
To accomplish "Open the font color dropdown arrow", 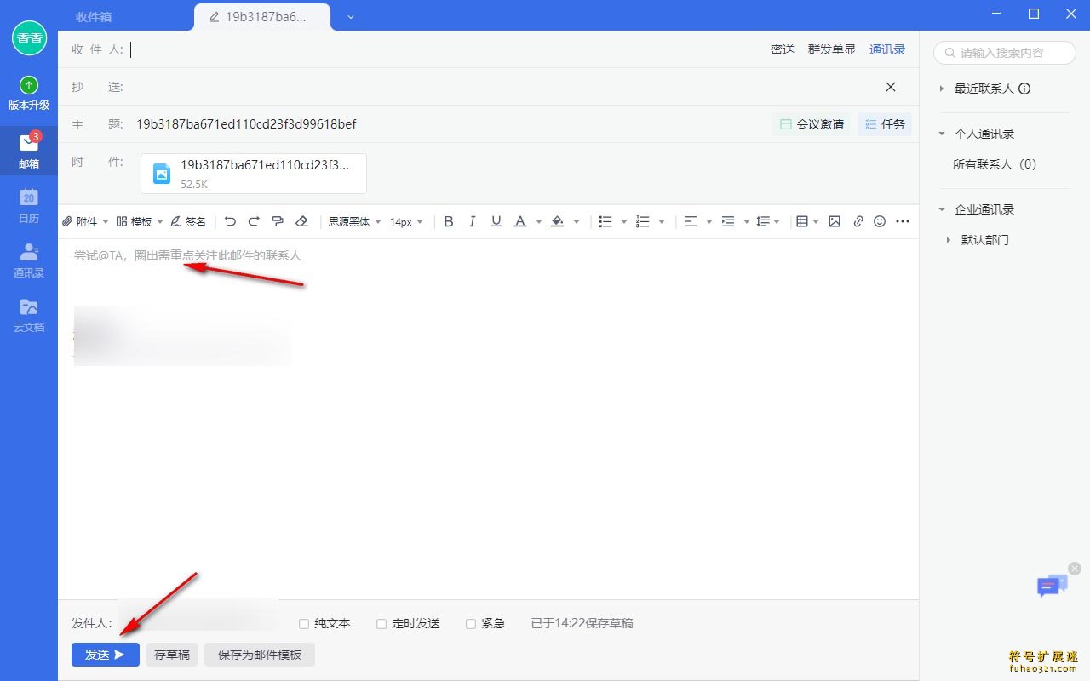I will (x=539, y=221).
